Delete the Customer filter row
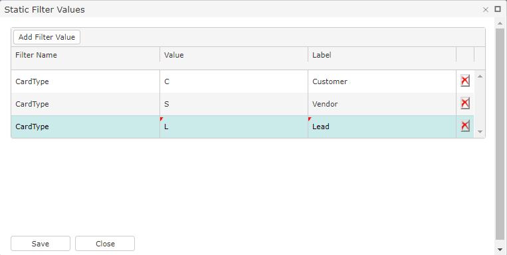507x255 pixels. tap(465, 81)
